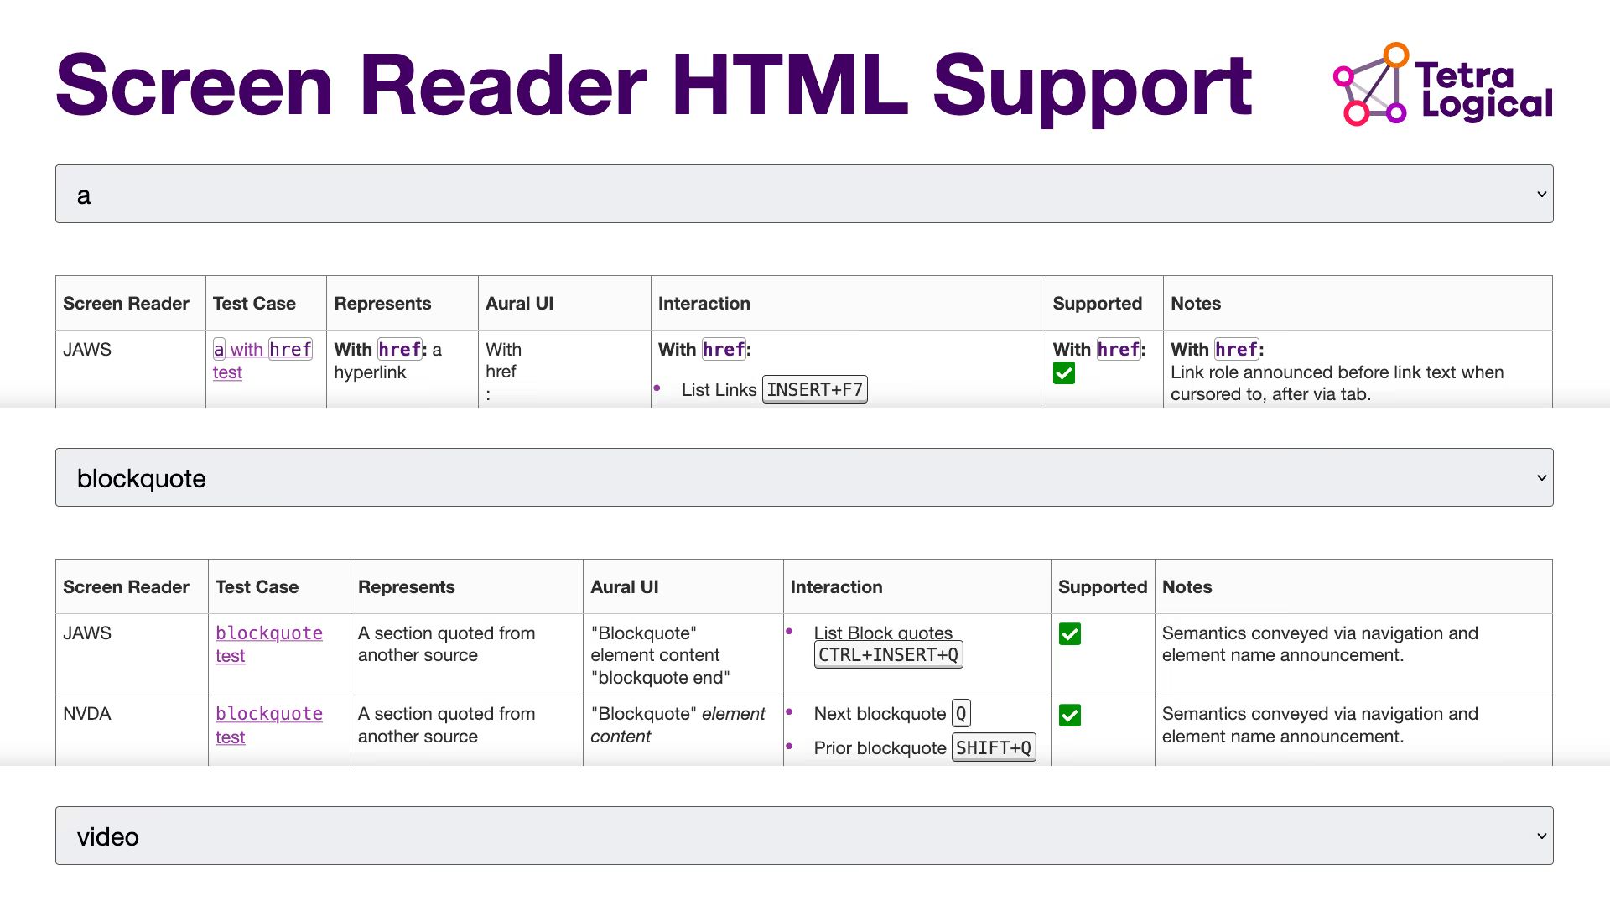Select the Notes column header in the top table
Screen dimensions: 1610x906
click(x=1196, y=303)
